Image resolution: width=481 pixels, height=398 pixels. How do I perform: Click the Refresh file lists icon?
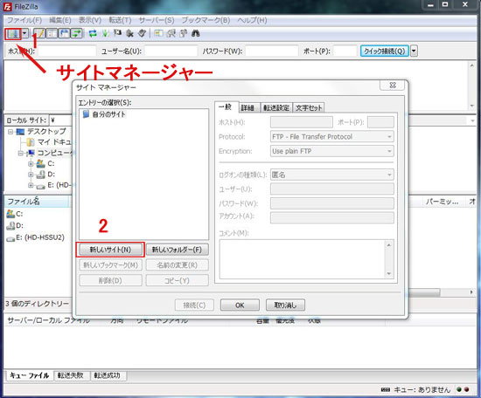[93, 33]
